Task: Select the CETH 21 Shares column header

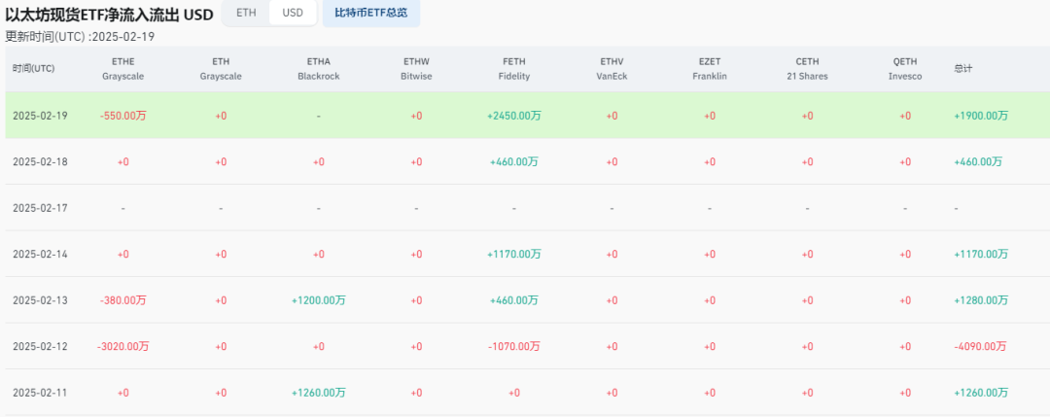Action: (807, 68)
